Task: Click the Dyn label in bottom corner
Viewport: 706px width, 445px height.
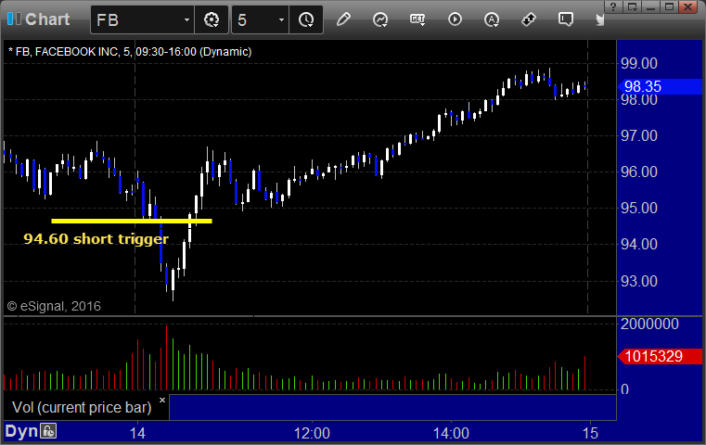Action: 21,431
